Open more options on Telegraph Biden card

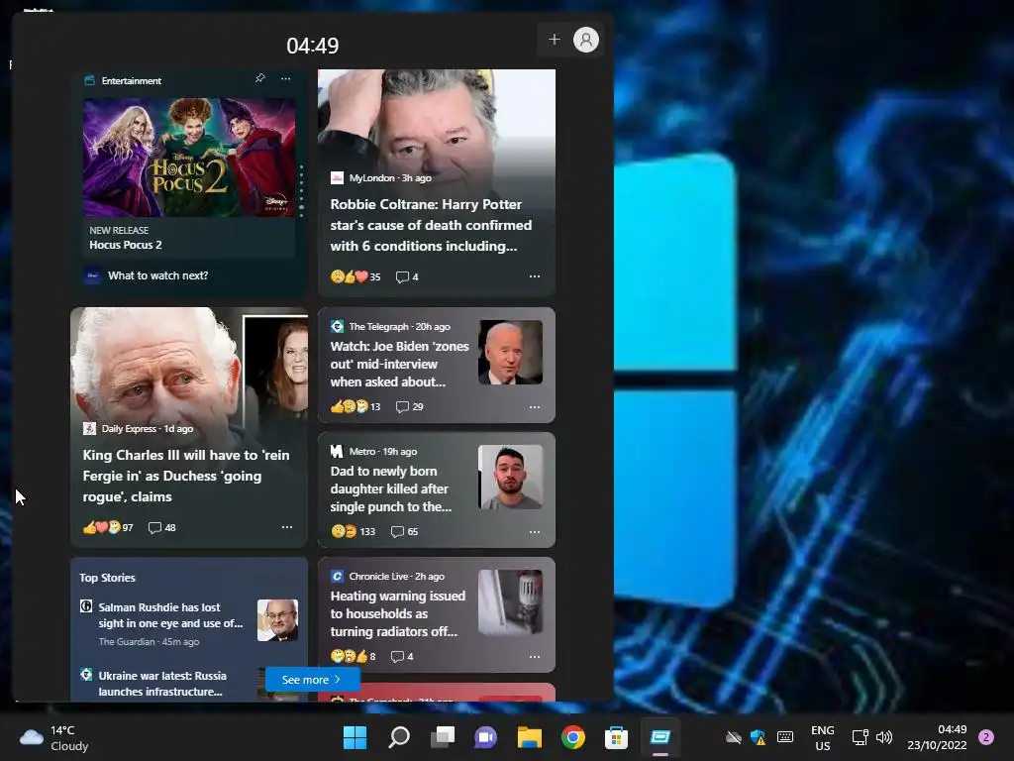[x=534, y=407]
